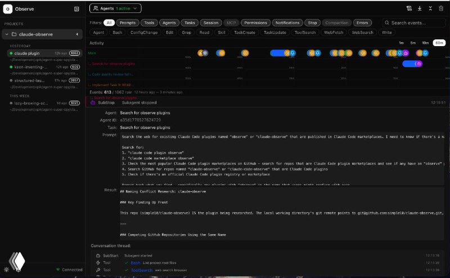Select the structured-lau session
Image resolution: width=450 pixels, height=278 pixels.
(x=45, y=80)
